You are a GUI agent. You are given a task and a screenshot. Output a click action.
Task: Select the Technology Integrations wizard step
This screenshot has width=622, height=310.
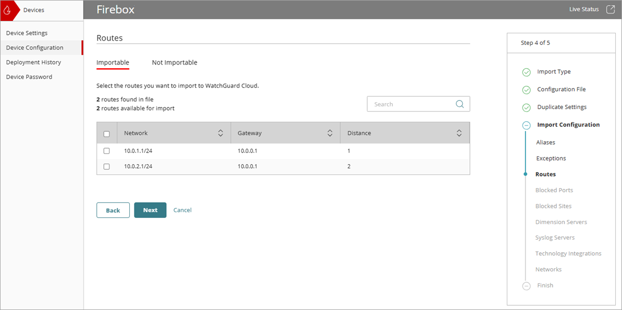568,253
